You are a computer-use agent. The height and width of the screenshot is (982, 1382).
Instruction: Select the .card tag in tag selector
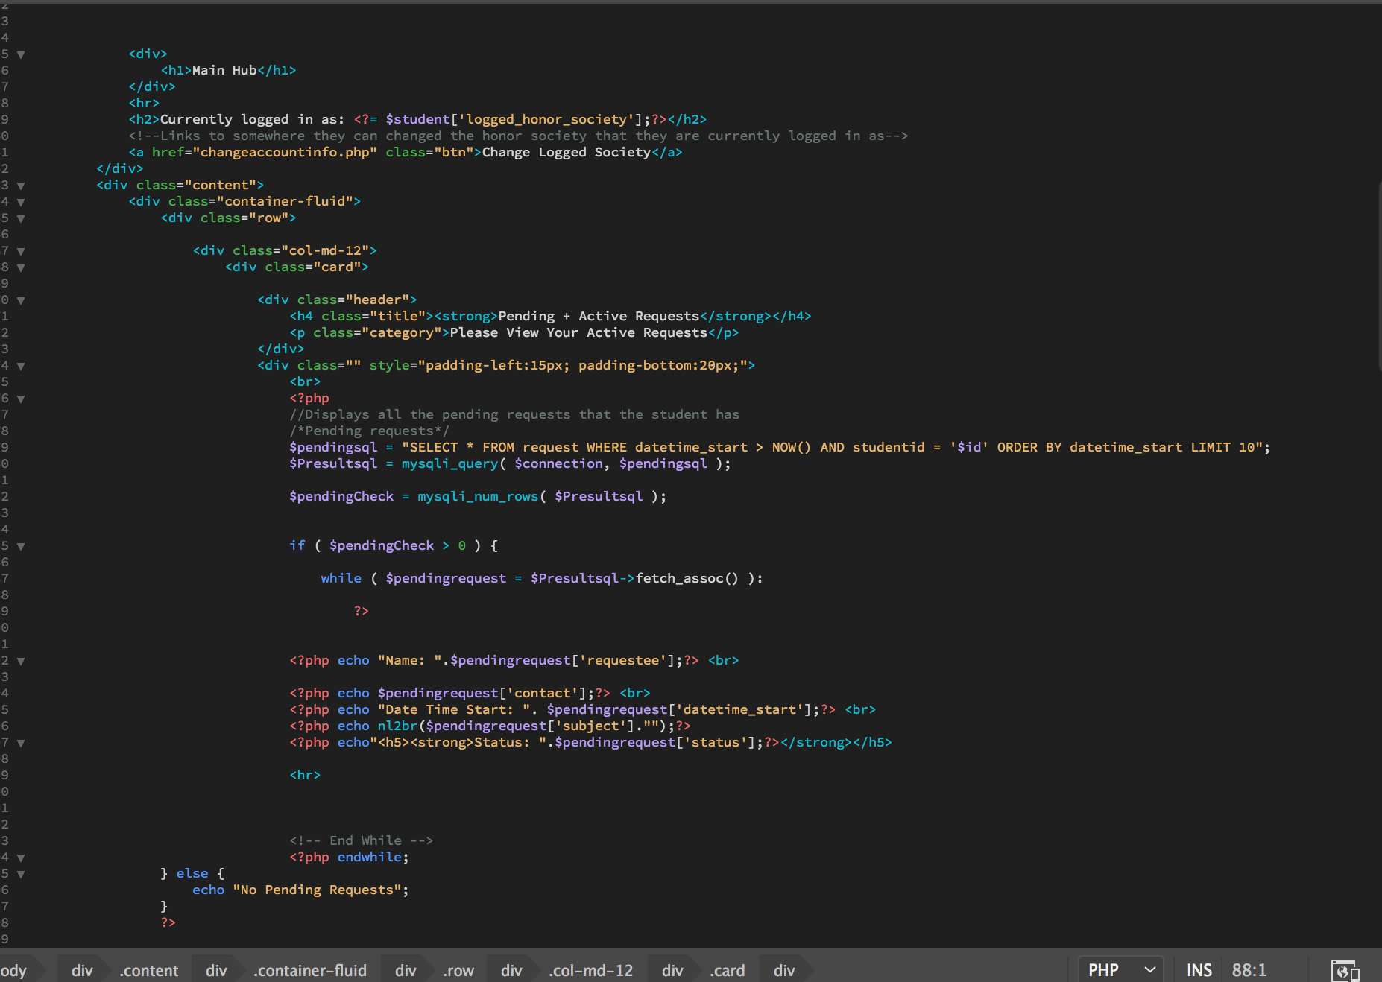[x=728, y=970]
